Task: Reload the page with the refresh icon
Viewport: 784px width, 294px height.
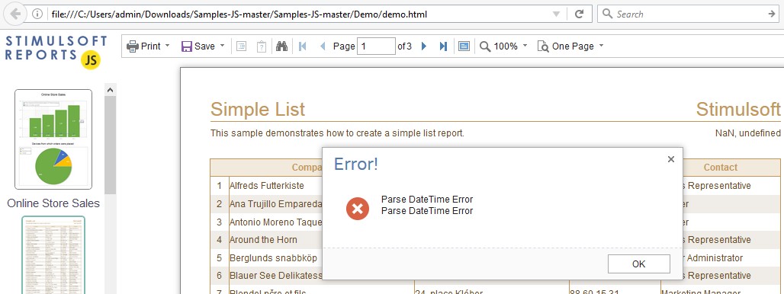Action: tap(579, 14)
